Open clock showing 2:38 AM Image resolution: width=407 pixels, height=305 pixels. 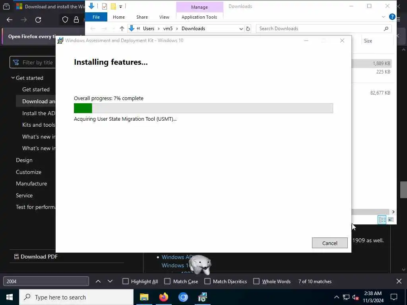tap(373, 297)
